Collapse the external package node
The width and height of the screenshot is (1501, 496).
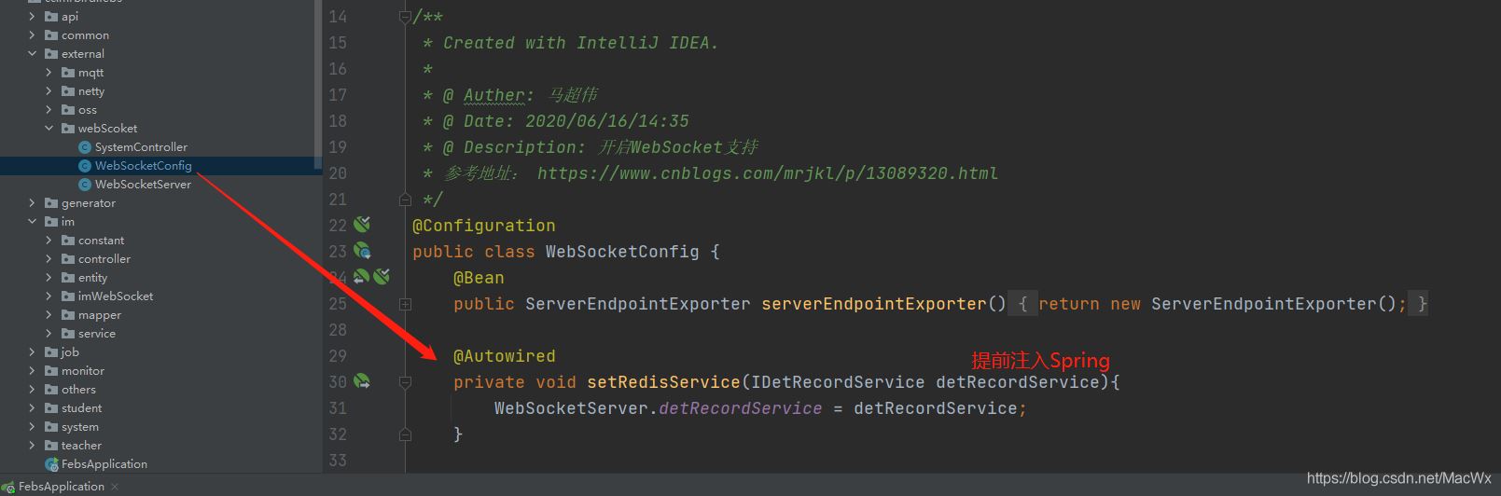33,54
